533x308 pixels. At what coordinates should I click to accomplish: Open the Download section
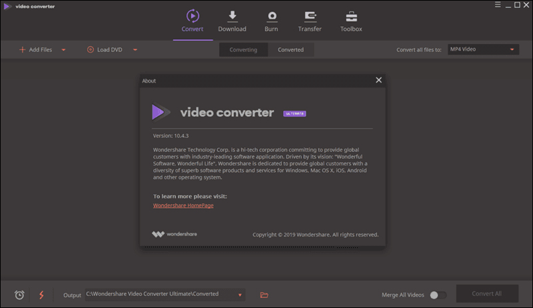coord(232,21)
